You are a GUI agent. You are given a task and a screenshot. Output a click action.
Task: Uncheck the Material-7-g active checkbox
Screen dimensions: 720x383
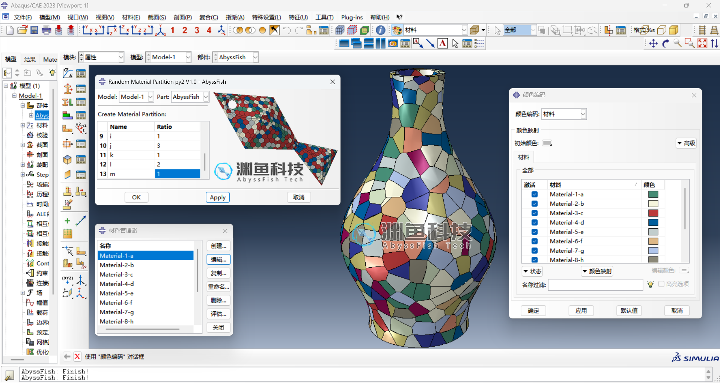point(535,250)
